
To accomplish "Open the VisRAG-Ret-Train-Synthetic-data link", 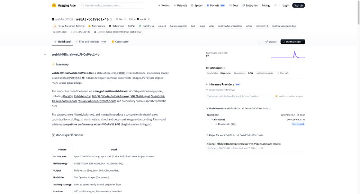I will tap(97, 101).
